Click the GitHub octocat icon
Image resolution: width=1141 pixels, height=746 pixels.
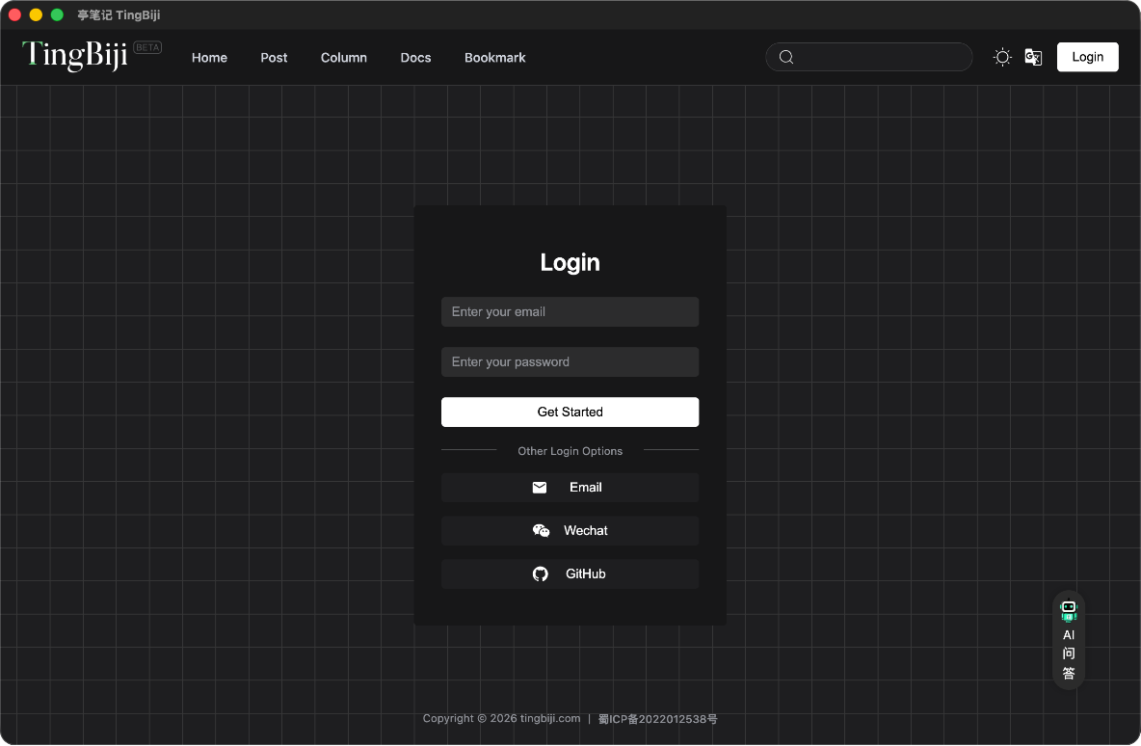(x=541, y=574)
